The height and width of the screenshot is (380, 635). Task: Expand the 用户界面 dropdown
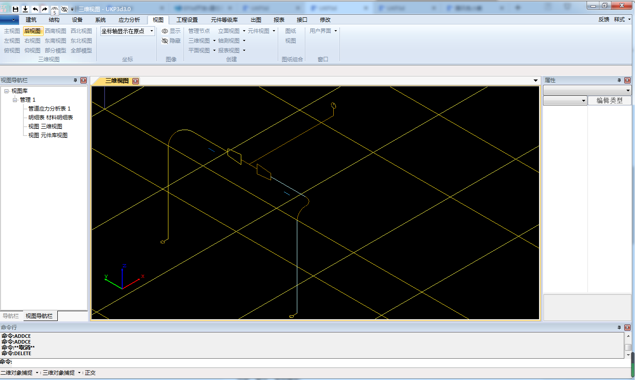click(335, 31)
